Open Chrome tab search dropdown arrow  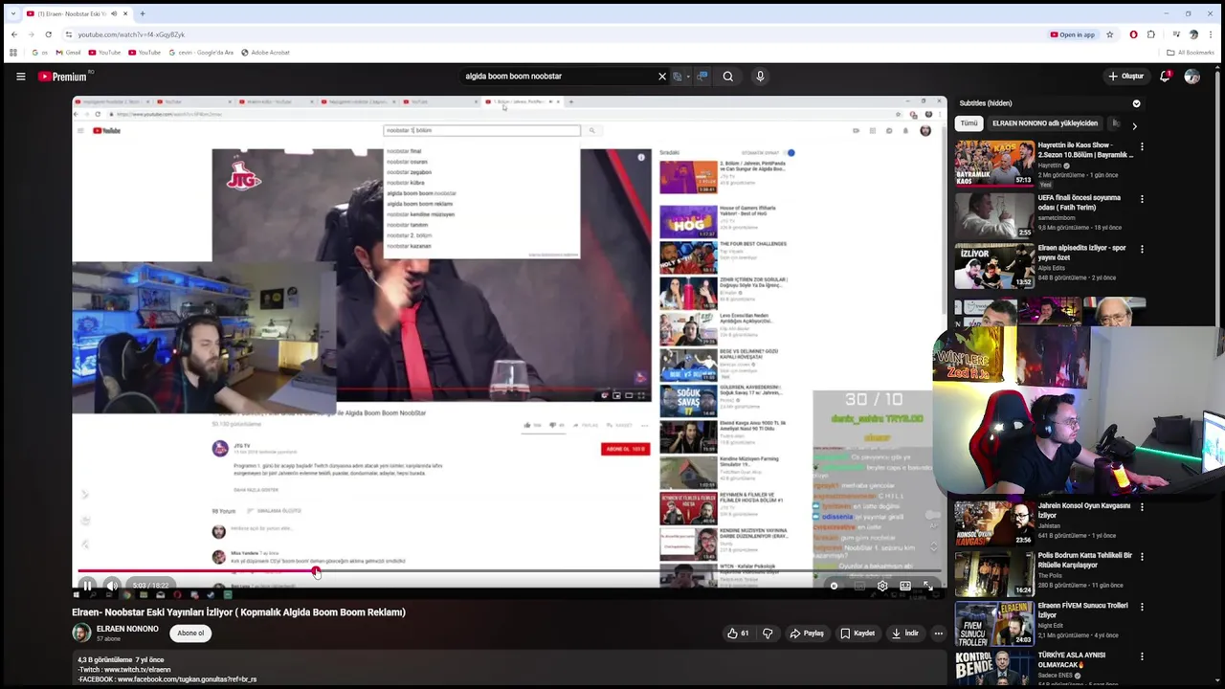(12, 13)
